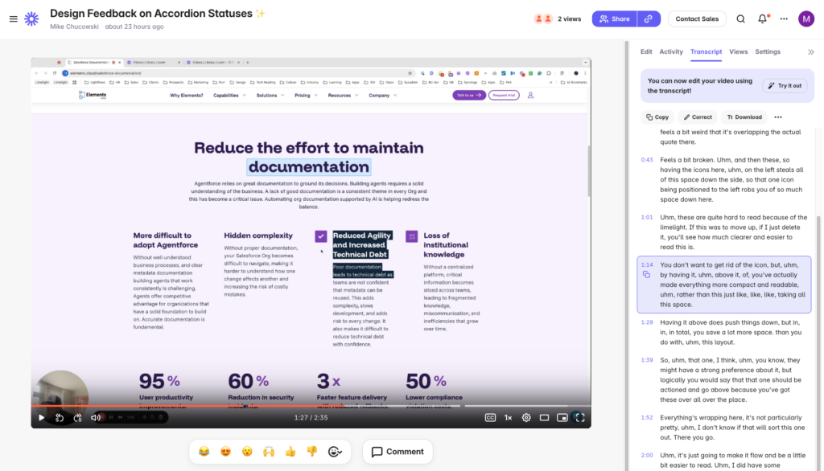React with the raised hands emoji
The width and height of the screenshot is (824, 471).
(x=269, y=452)
